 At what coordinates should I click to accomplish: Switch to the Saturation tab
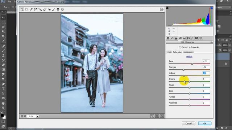coord(177,52)
